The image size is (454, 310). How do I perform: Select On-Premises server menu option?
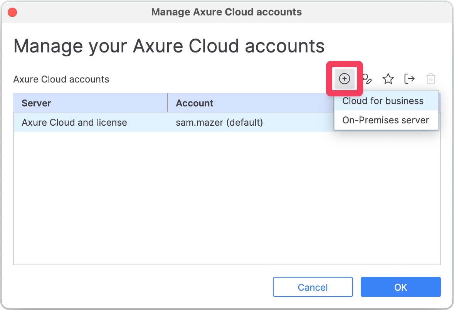point(386,120)
